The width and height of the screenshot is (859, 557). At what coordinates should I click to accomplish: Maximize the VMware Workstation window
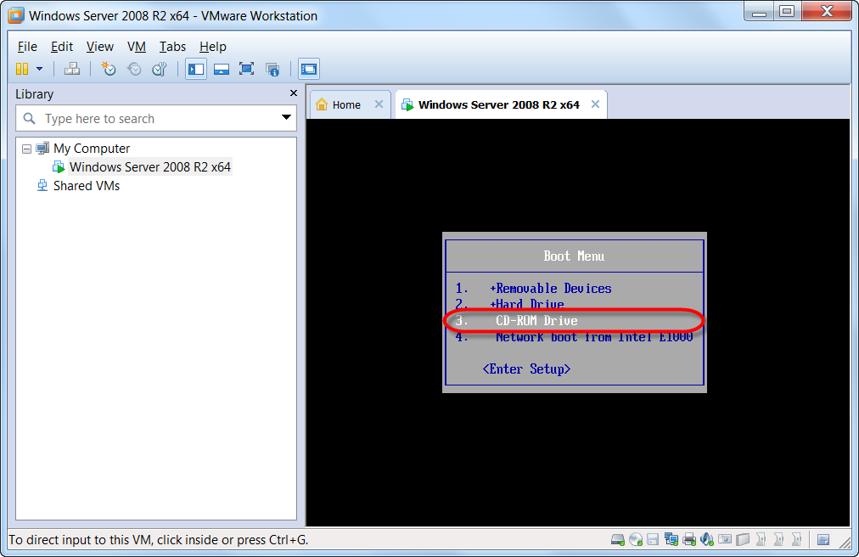pyautogui.click(x=787, y=12)
